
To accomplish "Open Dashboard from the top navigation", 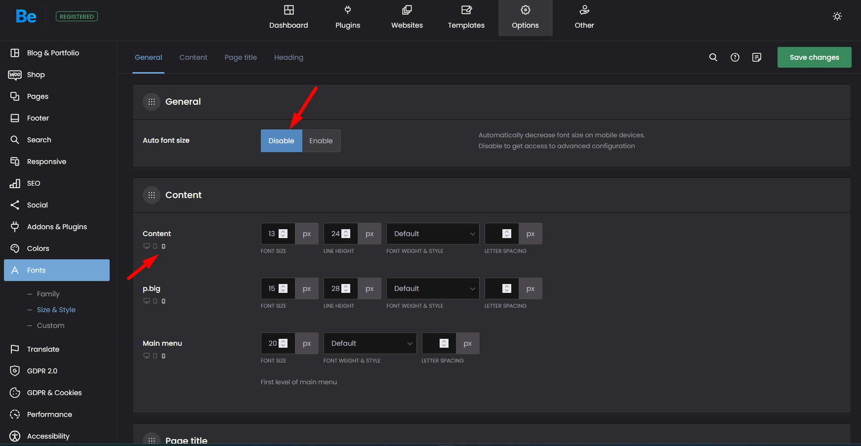I will coord(288,18).
